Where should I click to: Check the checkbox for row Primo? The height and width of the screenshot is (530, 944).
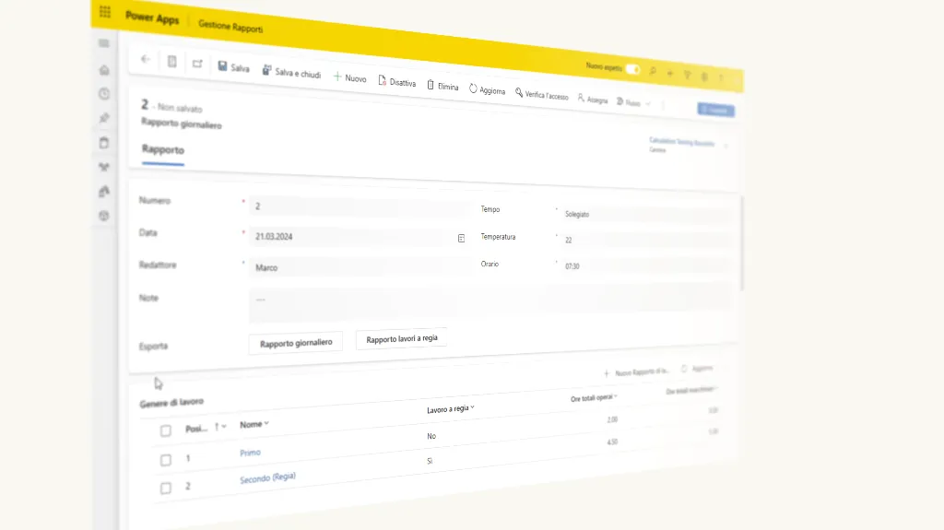166,460
